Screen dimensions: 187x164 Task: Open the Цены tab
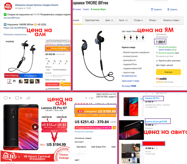(109, 20)
